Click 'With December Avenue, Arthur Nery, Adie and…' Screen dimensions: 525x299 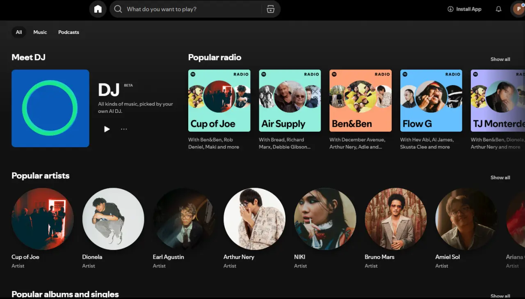357,143
